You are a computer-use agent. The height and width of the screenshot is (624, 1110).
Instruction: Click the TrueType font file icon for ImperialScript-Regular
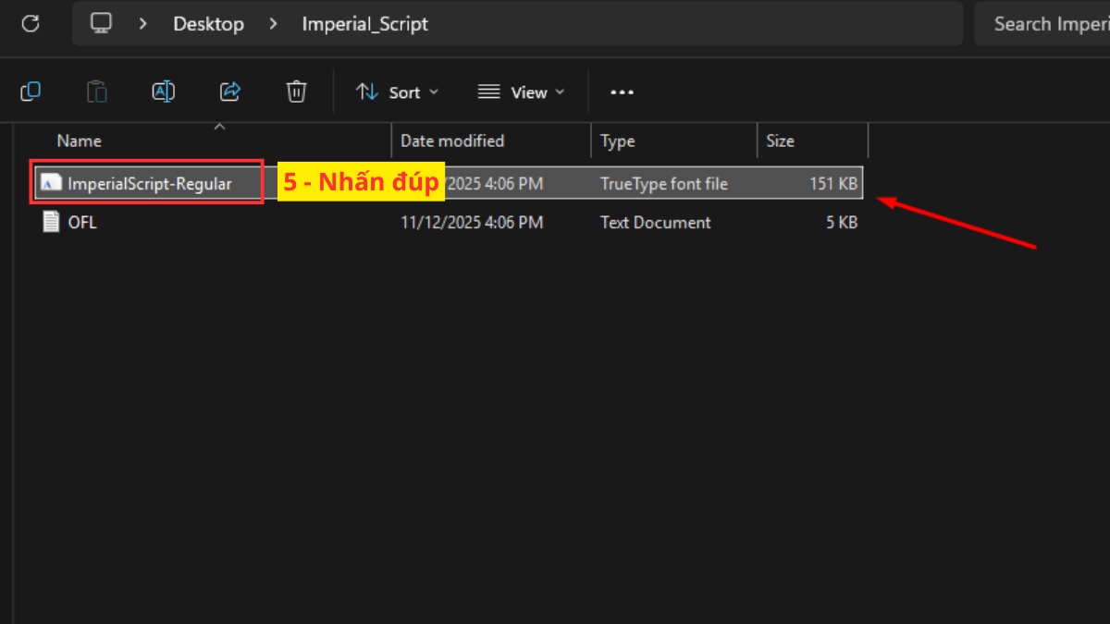[x=50, y=183]
